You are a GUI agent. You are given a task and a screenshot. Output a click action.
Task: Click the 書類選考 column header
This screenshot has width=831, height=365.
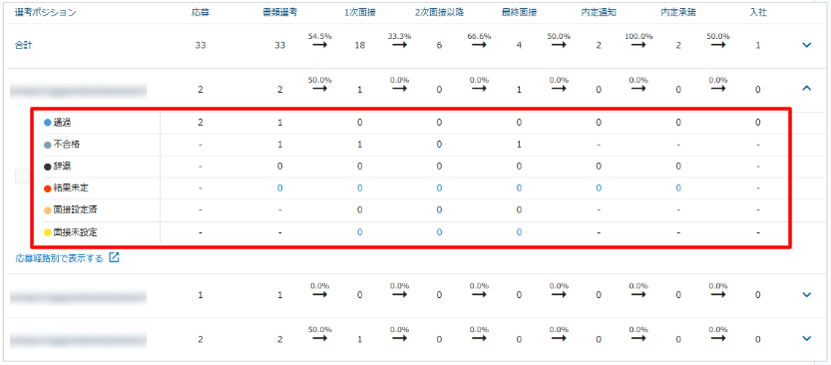[279, 13]
